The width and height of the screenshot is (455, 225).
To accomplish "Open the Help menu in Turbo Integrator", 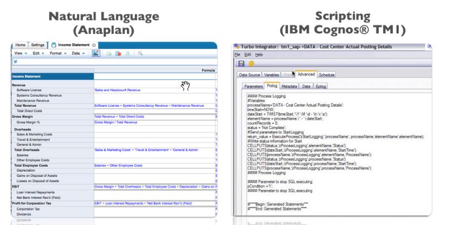I will coord(259,54).
